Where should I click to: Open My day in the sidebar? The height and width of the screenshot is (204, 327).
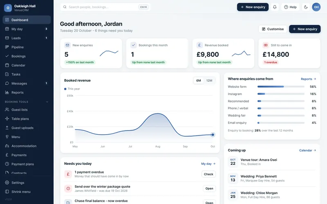27,29
